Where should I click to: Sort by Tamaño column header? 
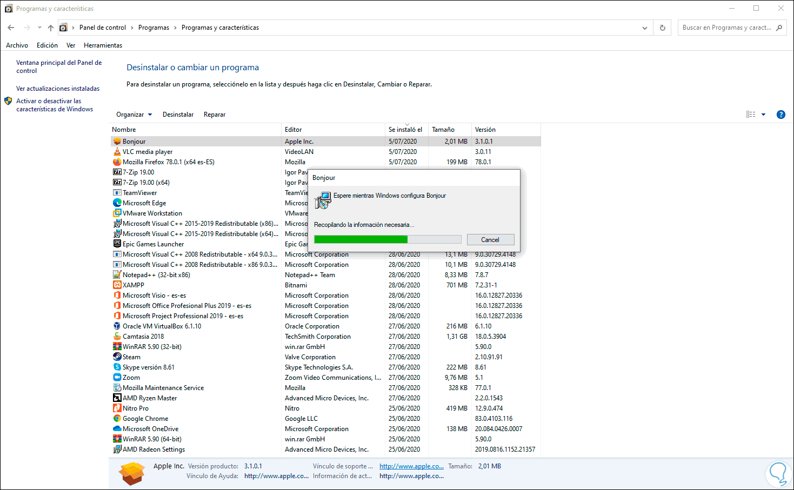coord(449,130)
